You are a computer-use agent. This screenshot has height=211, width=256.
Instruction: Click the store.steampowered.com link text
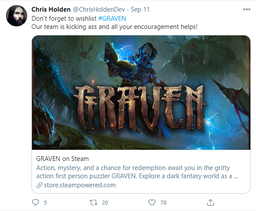[80, 185]
